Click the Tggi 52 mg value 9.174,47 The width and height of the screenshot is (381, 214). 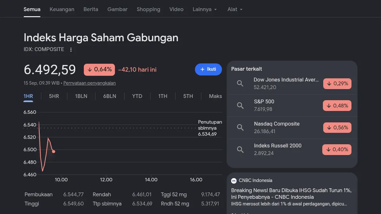point(211,195)
